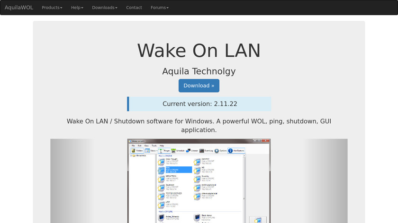This screenshot has height=223, width=398.
Task: Click the "Aquila Technolgy" subtitle
Action: 199,71
